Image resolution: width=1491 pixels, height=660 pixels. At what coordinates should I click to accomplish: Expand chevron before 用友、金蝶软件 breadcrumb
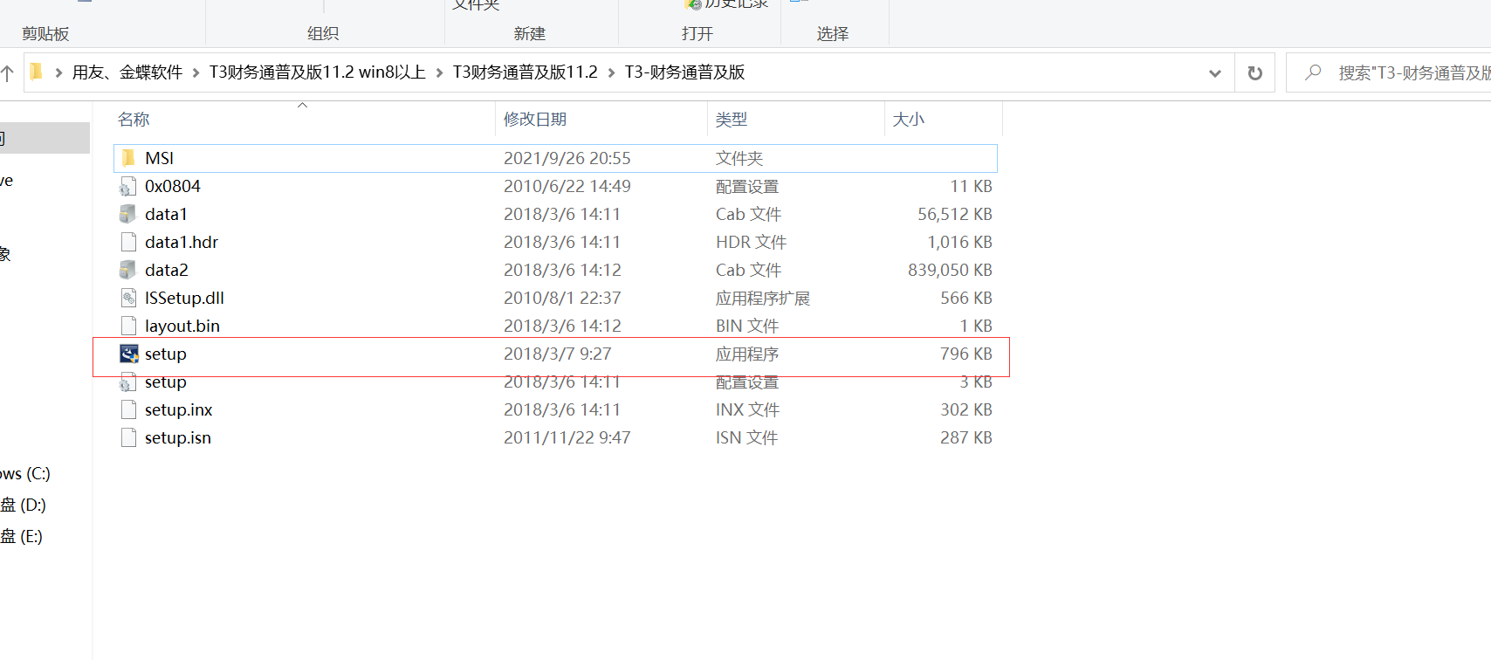(x=58, y=72)
